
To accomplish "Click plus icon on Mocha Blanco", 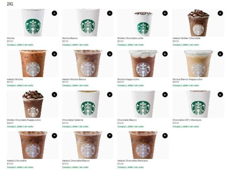I will (x=110, y=13).
